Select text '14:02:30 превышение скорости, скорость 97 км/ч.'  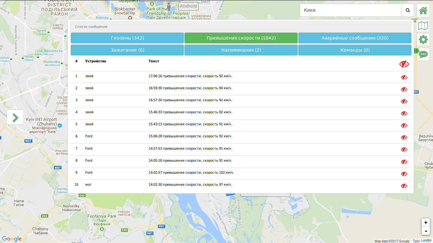tap(190, 184)
